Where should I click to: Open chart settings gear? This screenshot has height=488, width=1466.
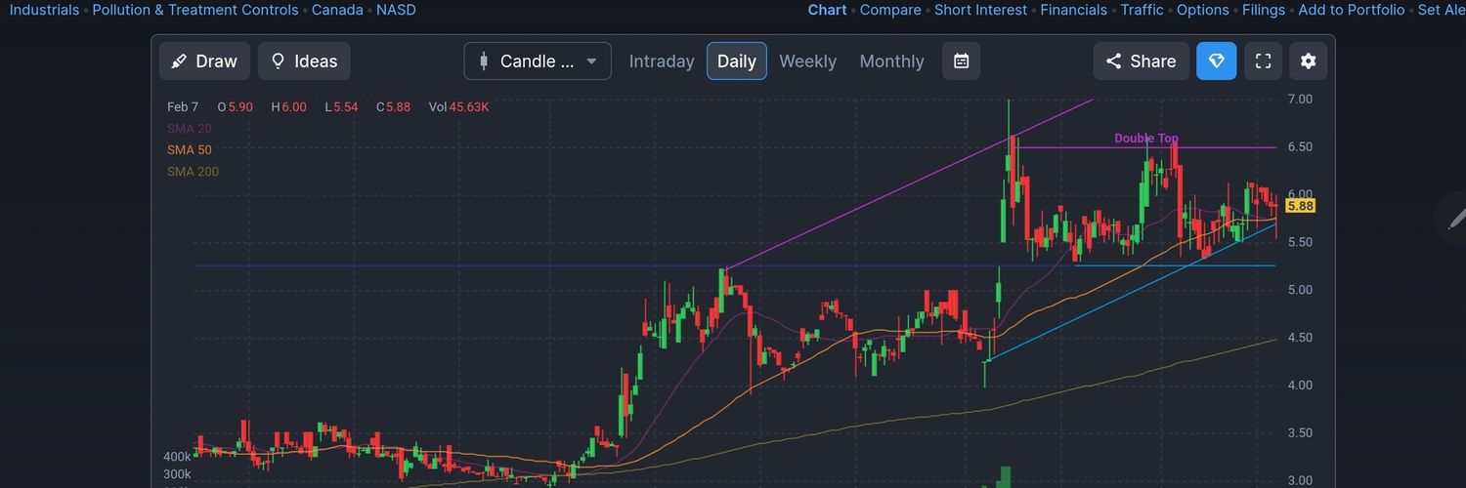pyautogui.click(x=1309, y=61)
